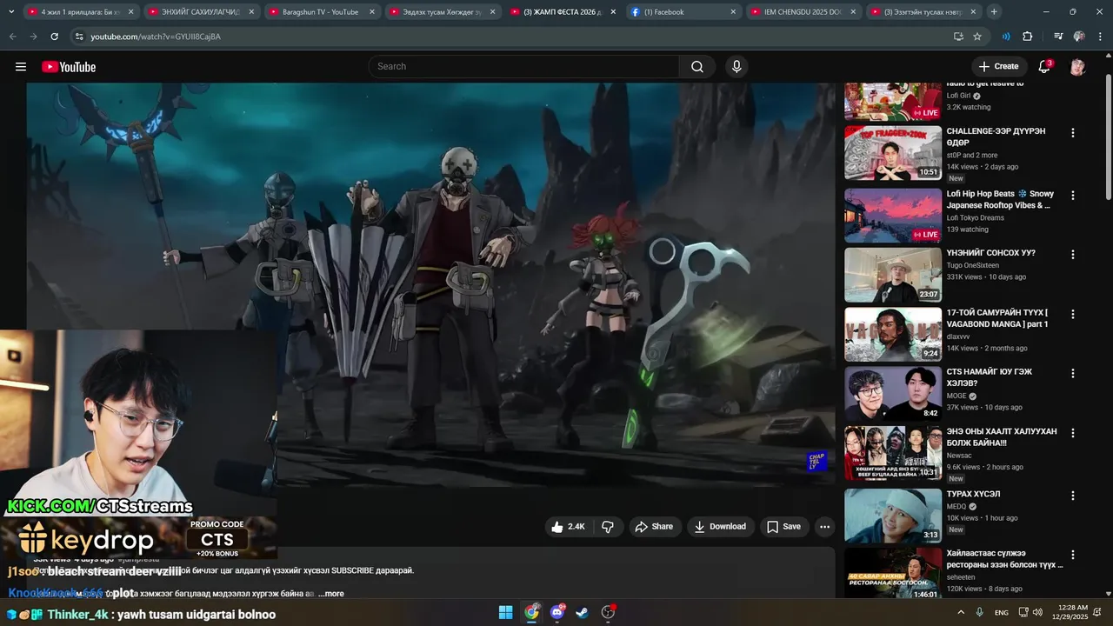Open OBS from the taskbar
1113x626 pixels.
608,613
